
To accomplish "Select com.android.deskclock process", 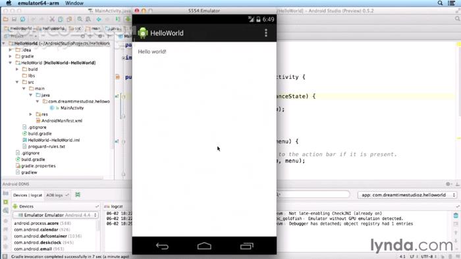I will 44,243.
